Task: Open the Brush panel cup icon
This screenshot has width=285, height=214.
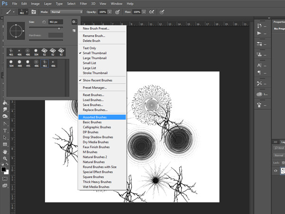Action: (259, 105)
